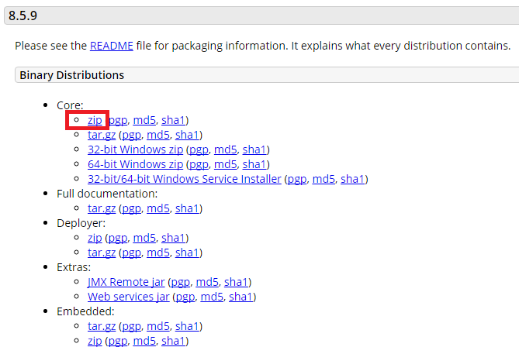Download the Deployer zip file
The image size is (519, 354).
tap(95, 238)
